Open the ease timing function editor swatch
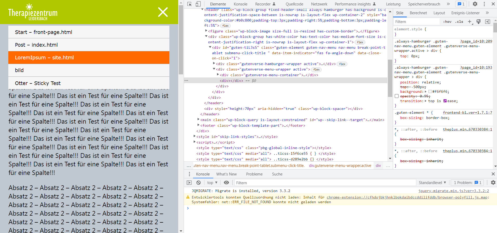The height and width of the screenshot is (233, 497). point(445,101)
